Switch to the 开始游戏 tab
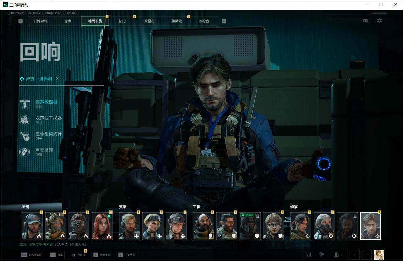This screenshot has height=261, width=403. point(41,21)
